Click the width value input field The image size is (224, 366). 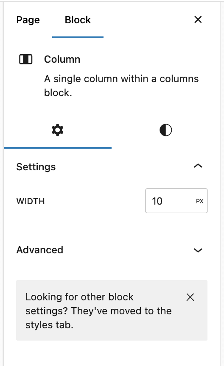tap(170, 201)
